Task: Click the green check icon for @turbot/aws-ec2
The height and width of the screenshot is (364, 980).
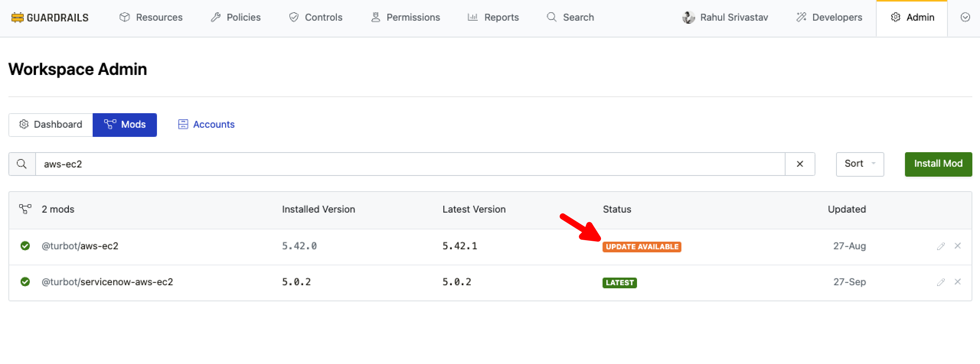Action: click(x=25, y=246)
